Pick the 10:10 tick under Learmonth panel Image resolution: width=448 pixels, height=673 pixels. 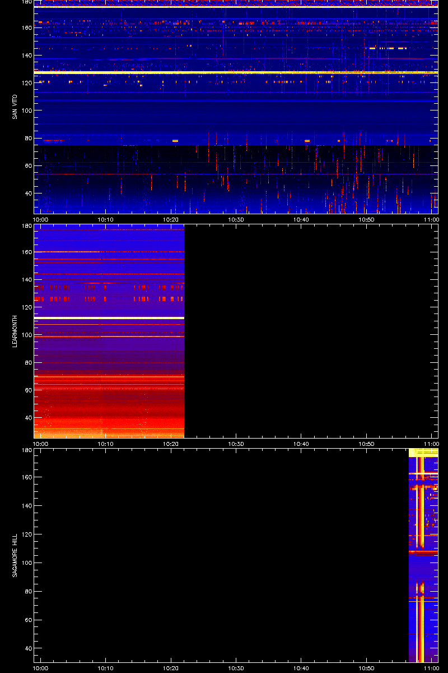[x=106, y=444]
